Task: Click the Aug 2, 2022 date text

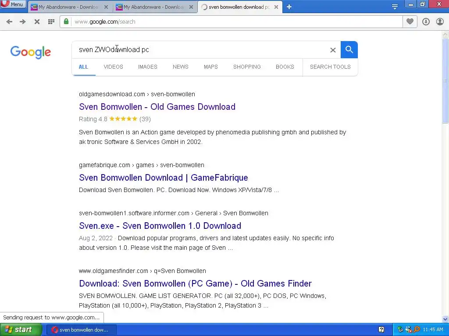Action: click(x=96, y=238)
